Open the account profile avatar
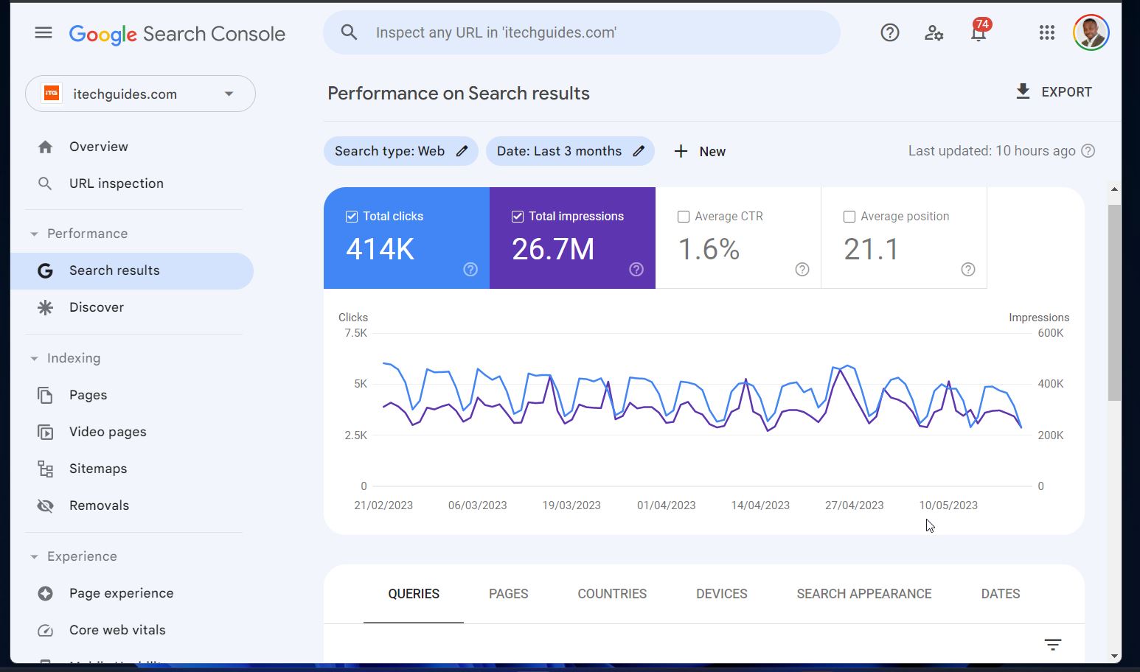Screen dimensions: 1140x672 [x=1091, y=32]
